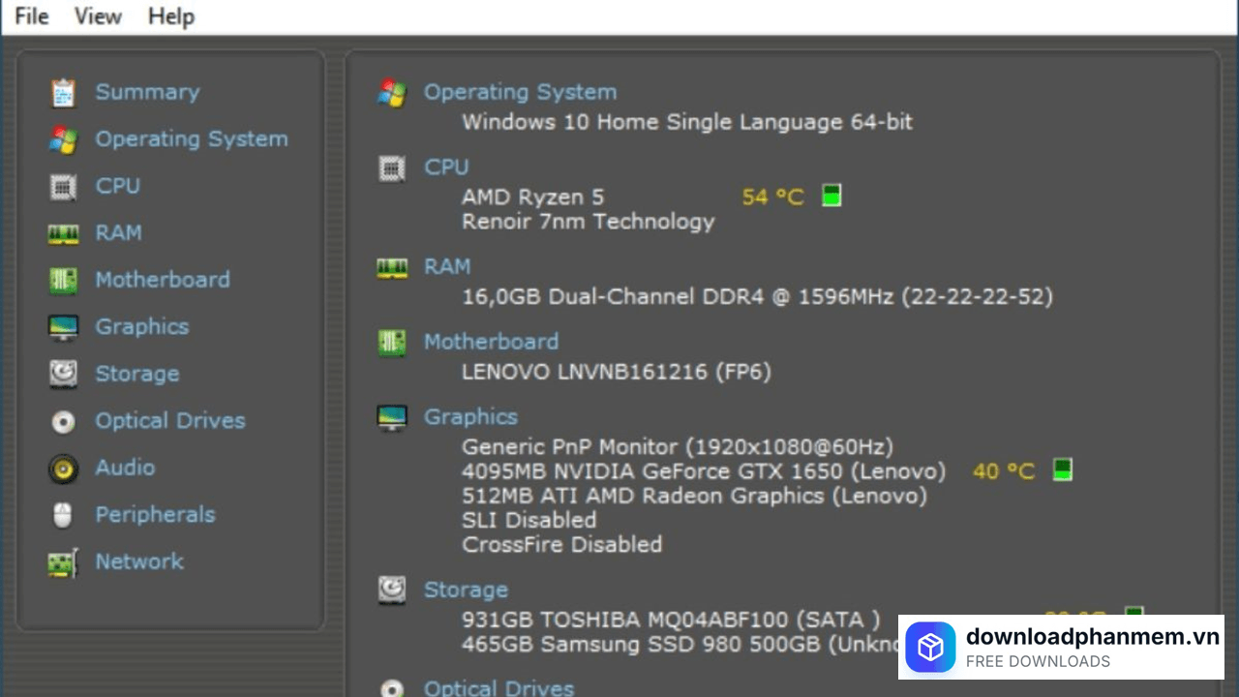
Task: Select the sidebar Storage hard-drive icon
Action: [63, 374]
